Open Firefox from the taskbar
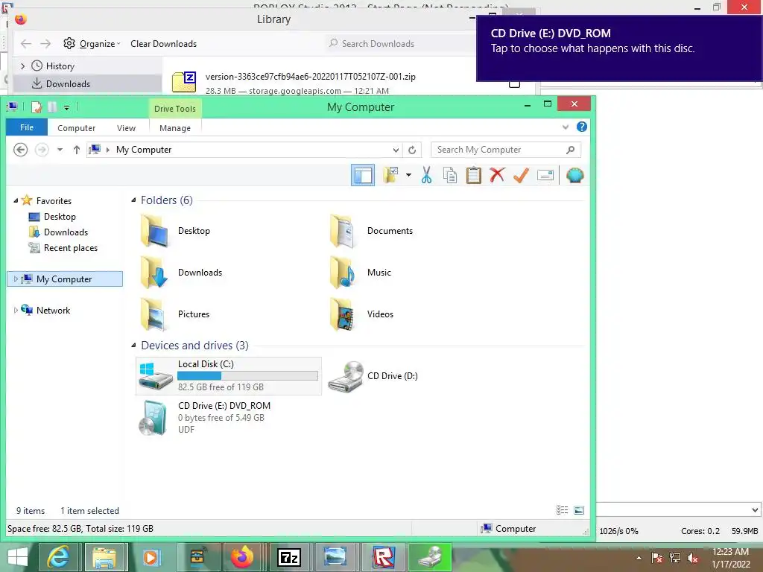Viewport: 763px width, 572px height. click(x=242, y=557)
